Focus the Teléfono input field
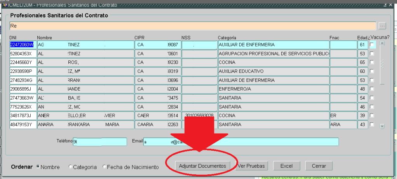397x179 pixels. coord(100,142)
